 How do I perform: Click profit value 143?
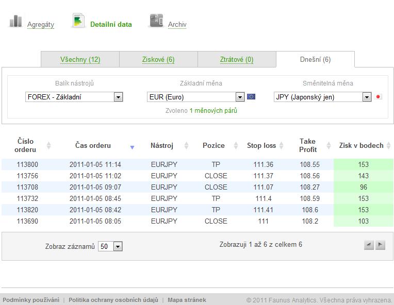[364, 176]
